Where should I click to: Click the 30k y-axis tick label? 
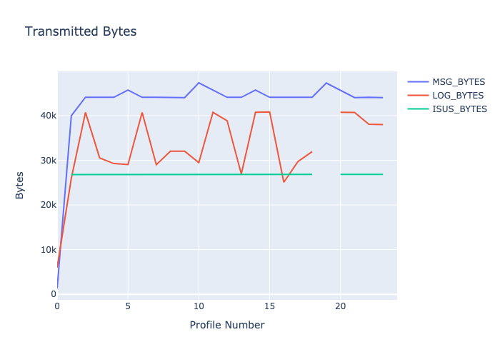(x=48, y=160)
